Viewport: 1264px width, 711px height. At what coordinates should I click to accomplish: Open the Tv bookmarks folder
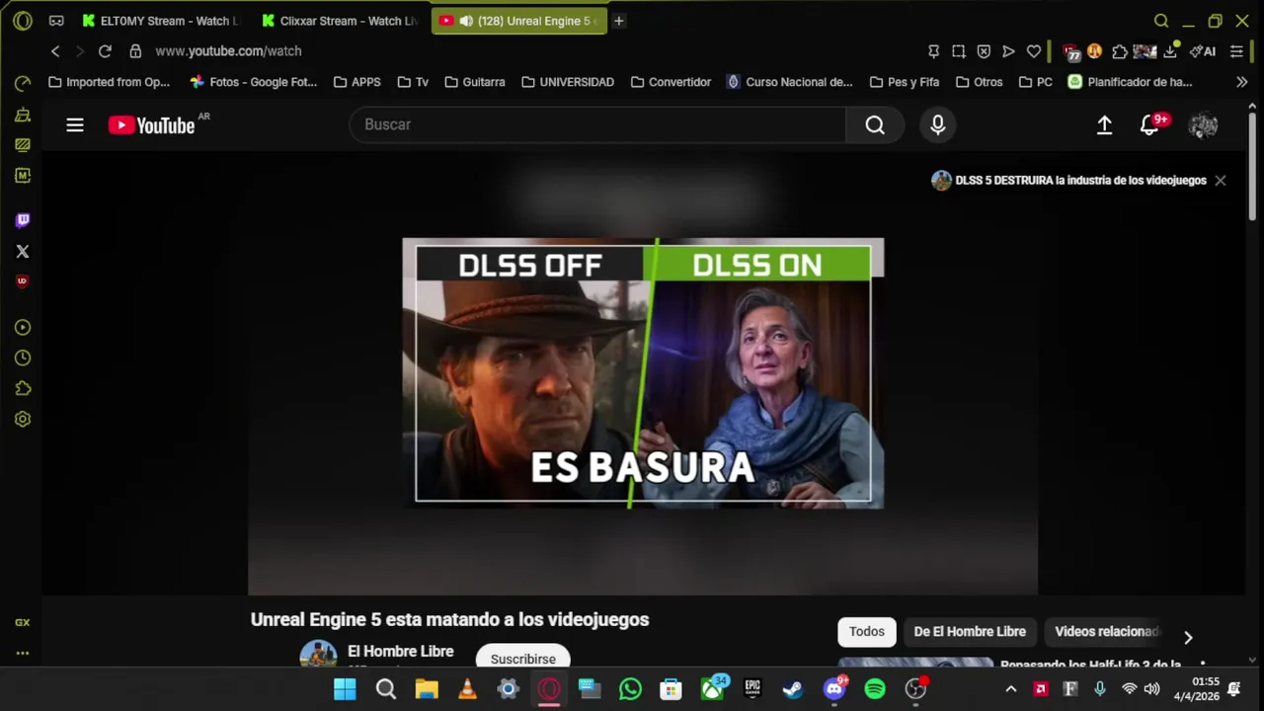[x=413, y=82]
